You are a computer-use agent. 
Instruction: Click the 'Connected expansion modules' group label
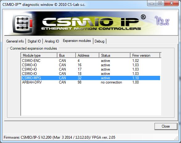[34, 48]
